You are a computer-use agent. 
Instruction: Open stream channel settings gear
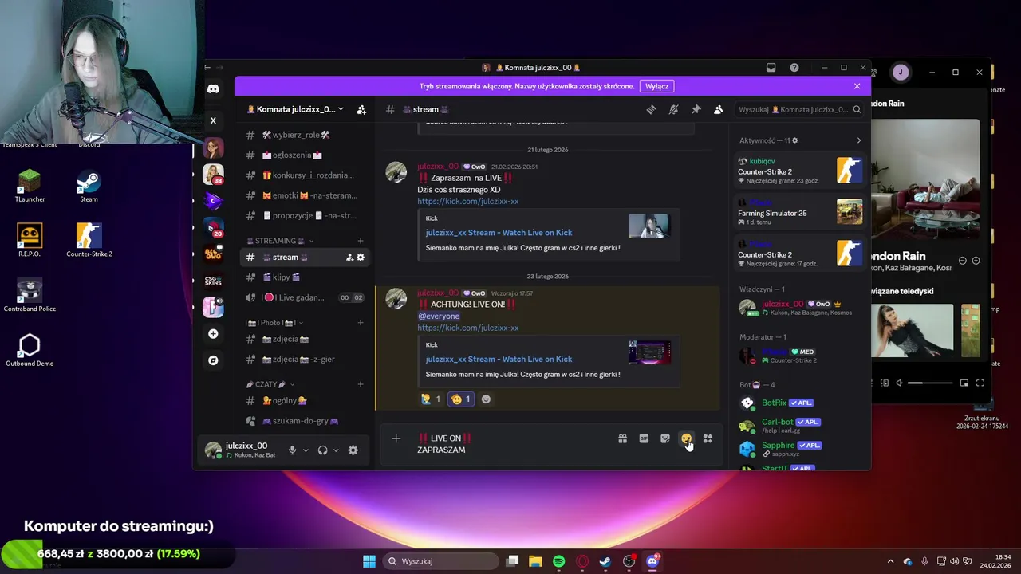[361, 258]
